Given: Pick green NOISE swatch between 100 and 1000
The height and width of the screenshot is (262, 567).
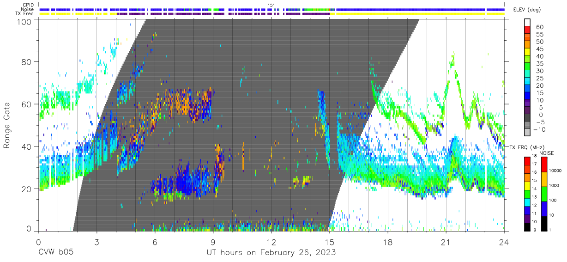Looking at the screenshot, I should [543, 194].
